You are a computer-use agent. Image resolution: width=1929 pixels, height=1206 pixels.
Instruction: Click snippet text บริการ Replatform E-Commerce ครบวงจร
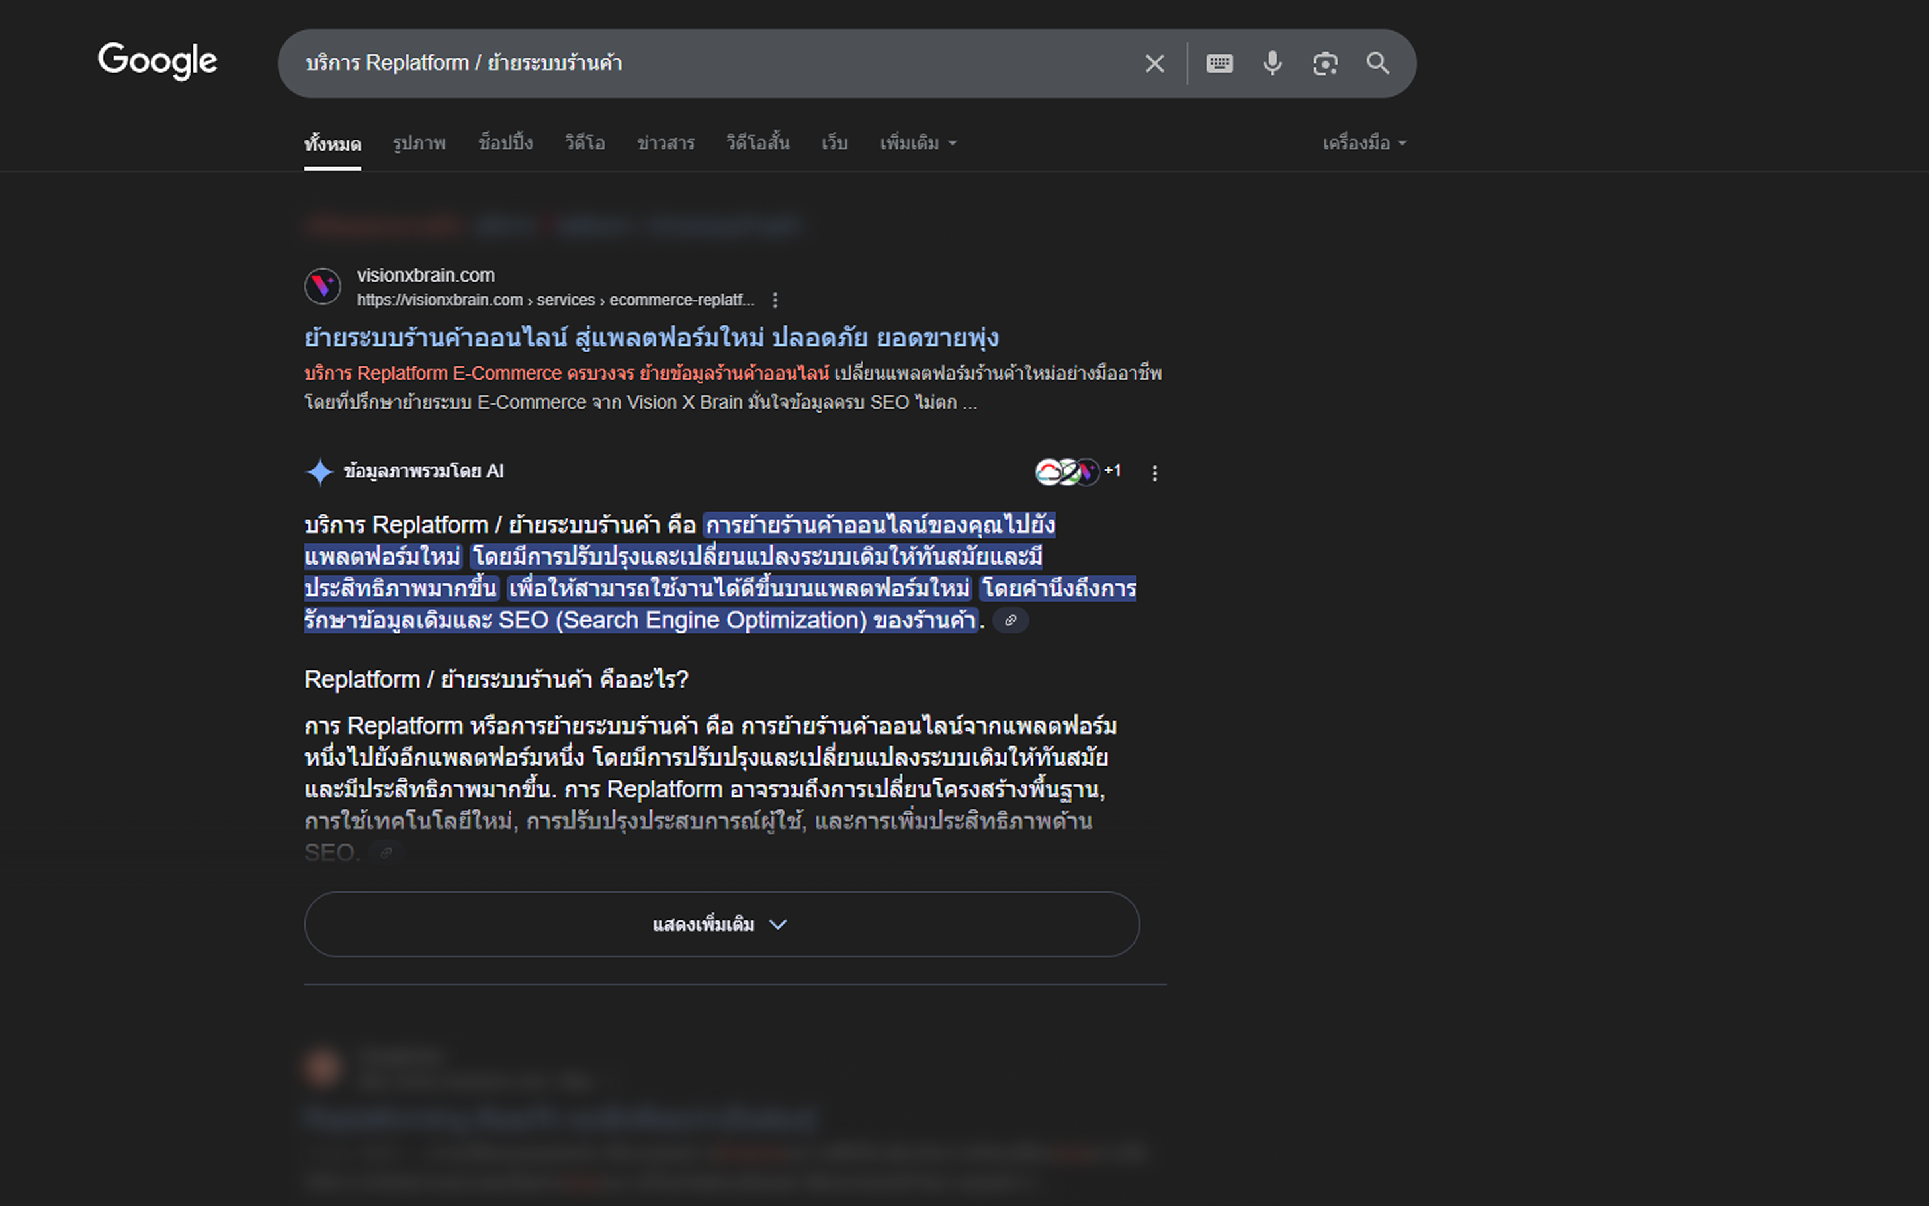coord(469,374)
